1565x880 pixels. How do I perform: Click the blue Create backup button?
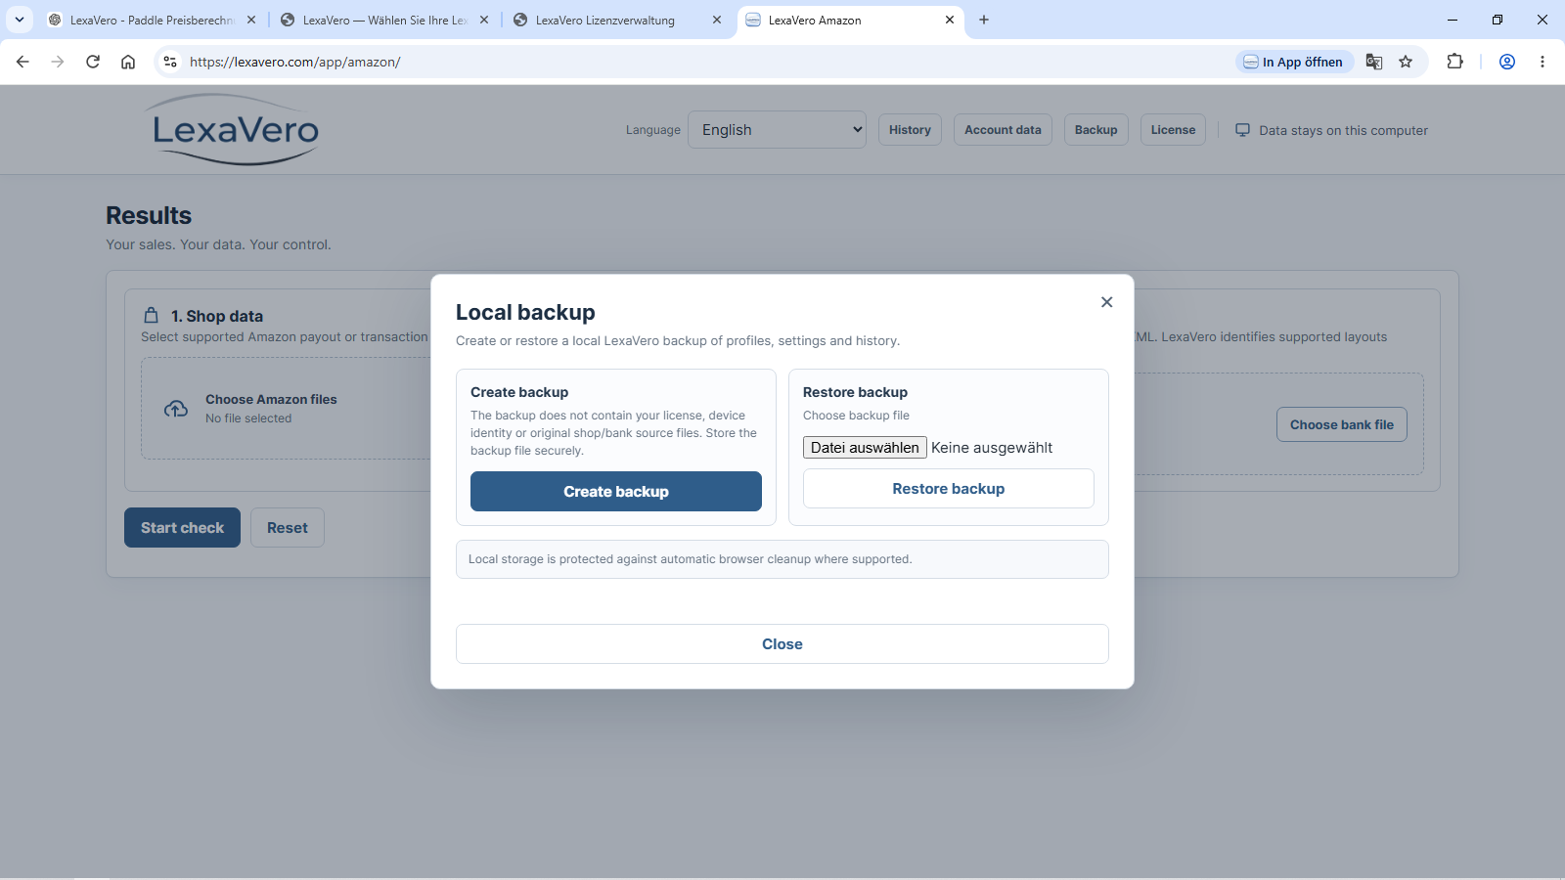coord(616,492)
